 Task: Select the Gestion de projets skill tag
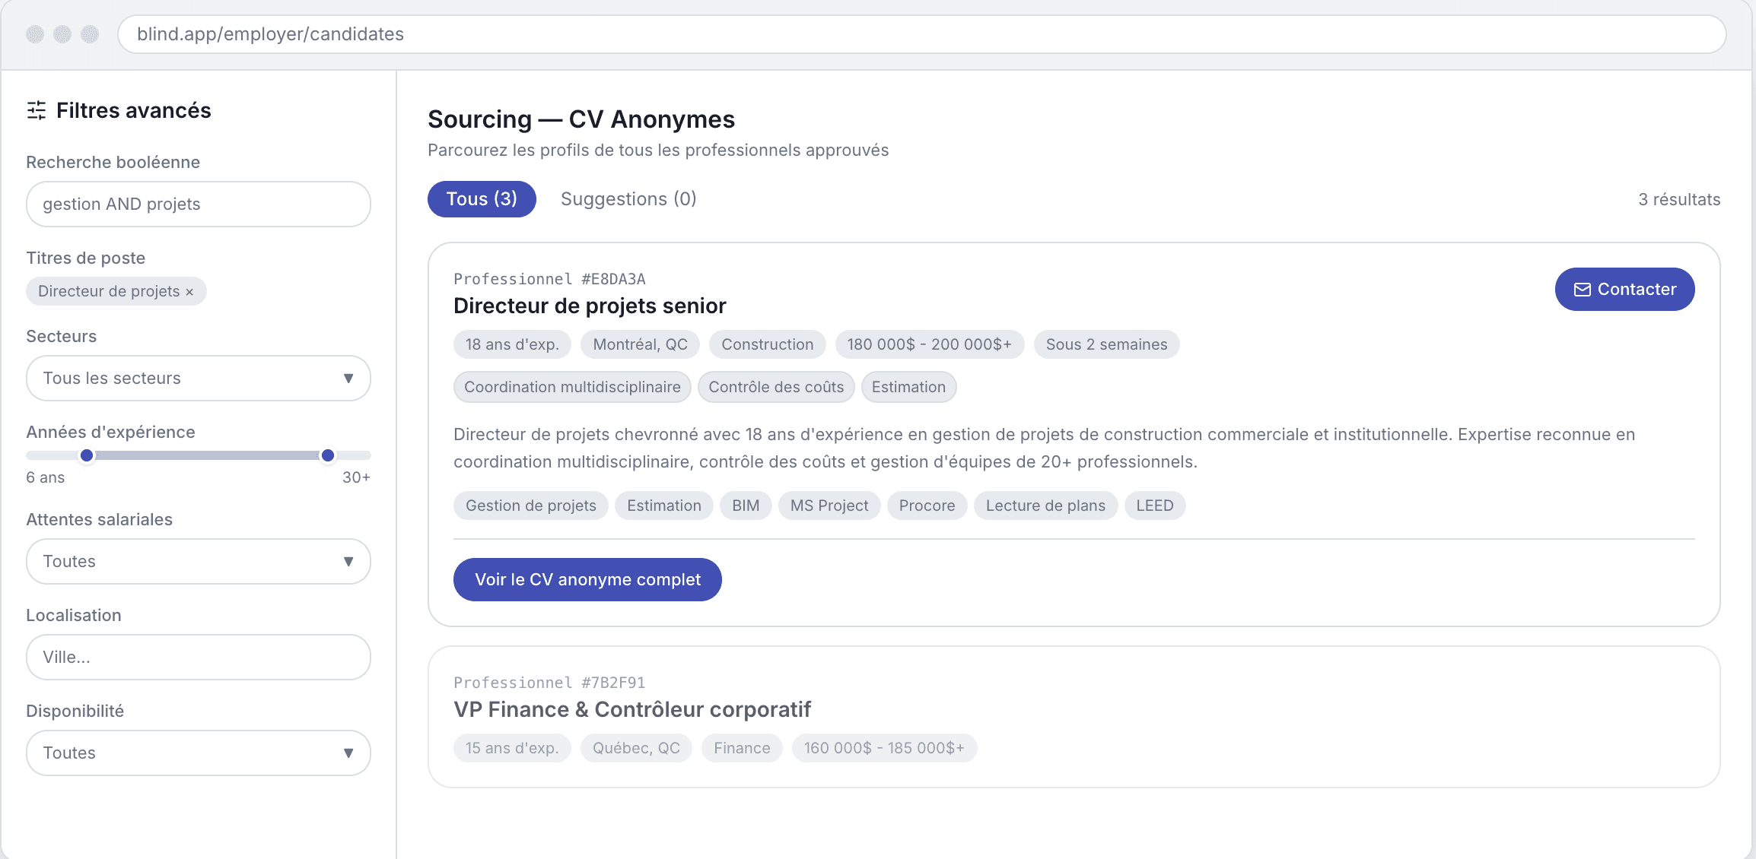[530, 506]
